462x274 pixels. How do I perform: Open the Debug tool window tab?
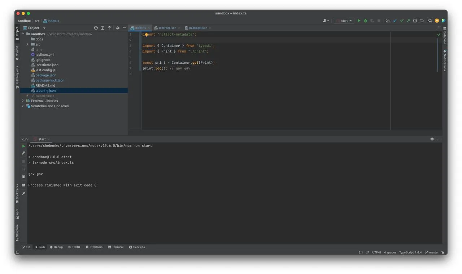(56, 247)
